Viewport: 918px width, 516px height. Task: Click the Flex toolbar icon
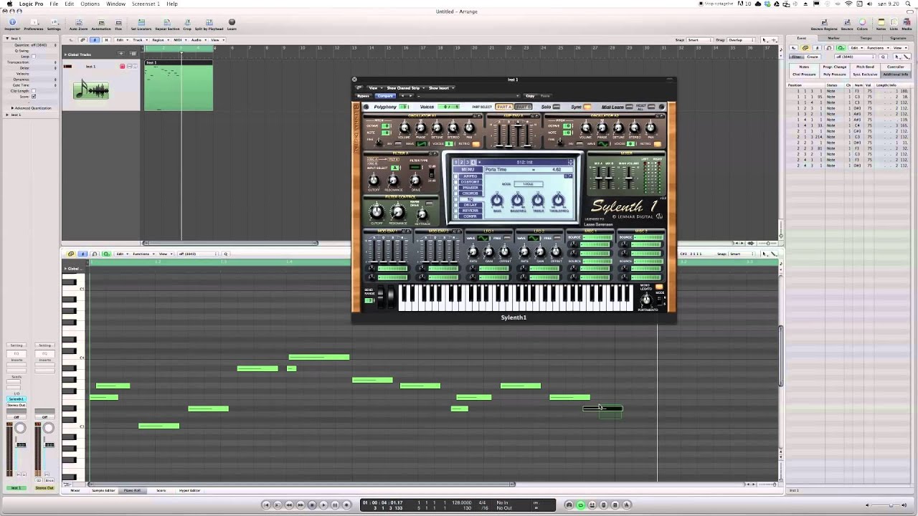click(118, 24)
